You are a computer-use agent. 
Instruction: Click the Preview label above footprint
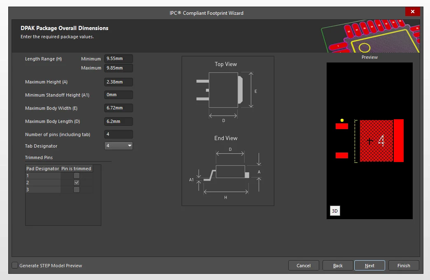click(x=369, y=57)
